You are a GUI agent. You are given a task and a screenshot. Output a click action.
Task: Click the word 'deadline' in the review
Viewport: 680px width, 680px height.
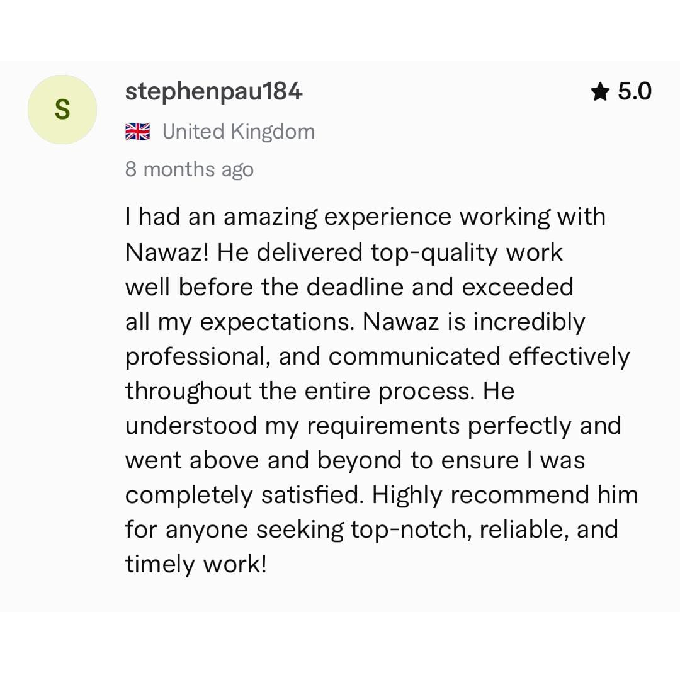point(354,287)
